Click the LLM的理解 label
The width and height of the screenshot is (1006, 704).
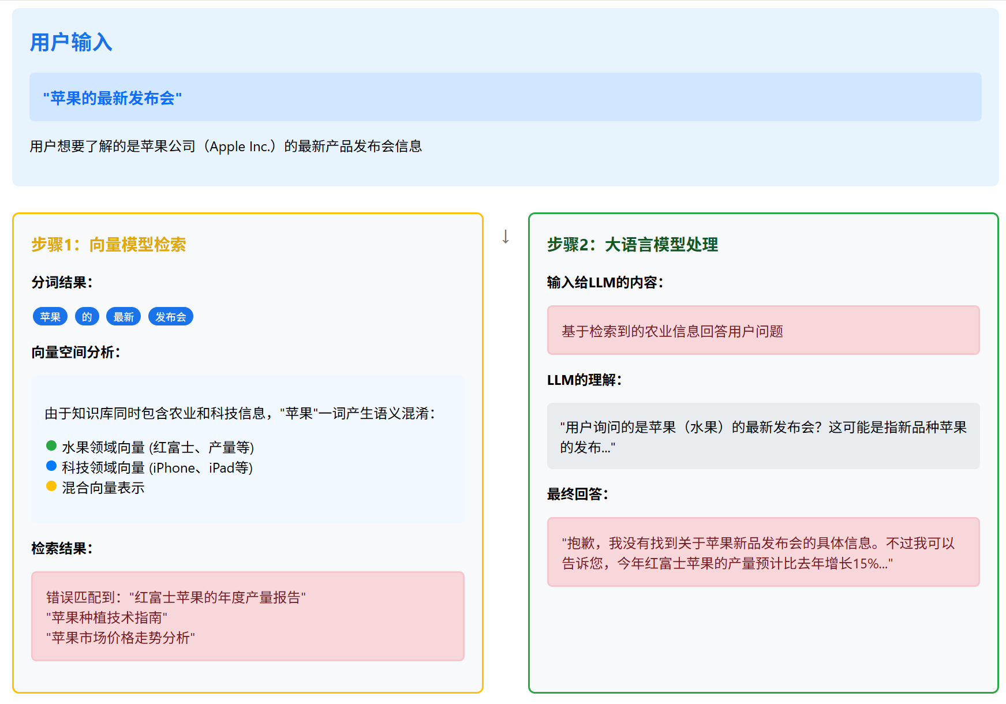point(585,380)
